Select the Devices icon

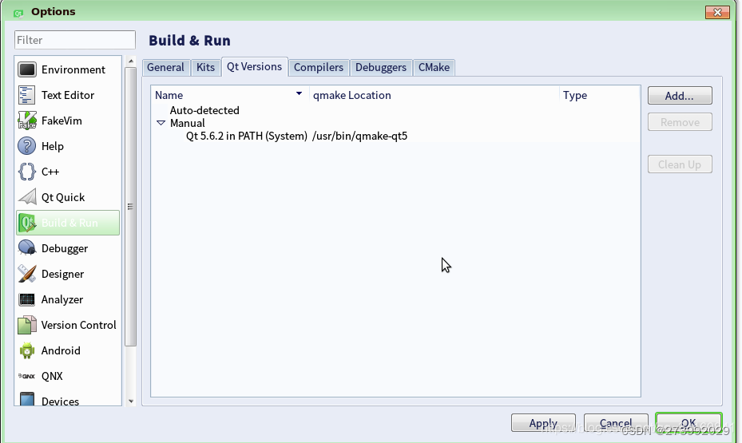tap(27, 400)
